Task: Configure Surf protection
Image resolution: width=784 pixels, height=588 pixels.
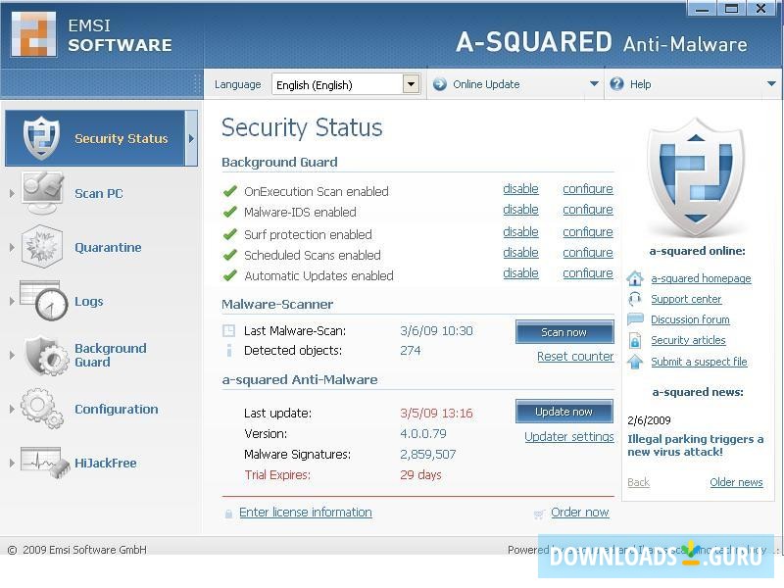Action: click(588, 232)
